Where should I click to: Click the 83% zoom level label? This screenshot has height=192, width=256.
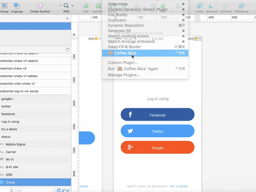click(x=66, y=12)
